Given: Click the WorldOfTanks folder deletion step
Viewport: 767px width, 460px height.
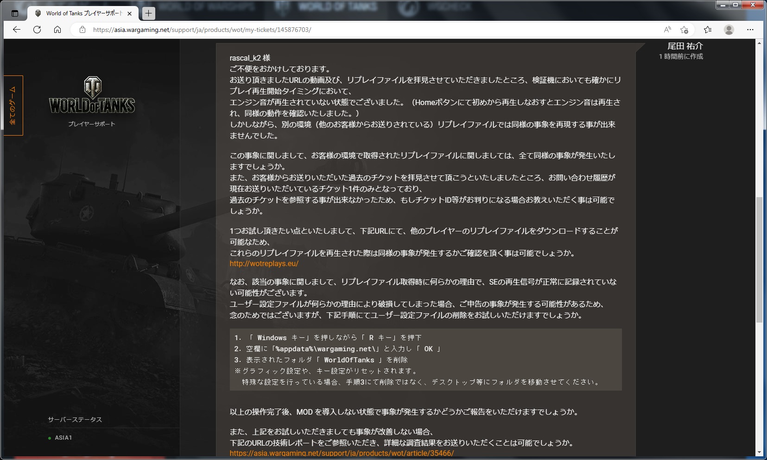Looking at the screenshot, I should pos(321,360).
